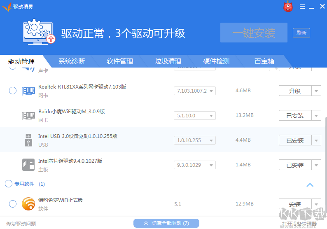Click the Intel USB 3.0 device icon
Image resolution: width=327 pixels, height=229 pixels.
(x=28, y=140)
